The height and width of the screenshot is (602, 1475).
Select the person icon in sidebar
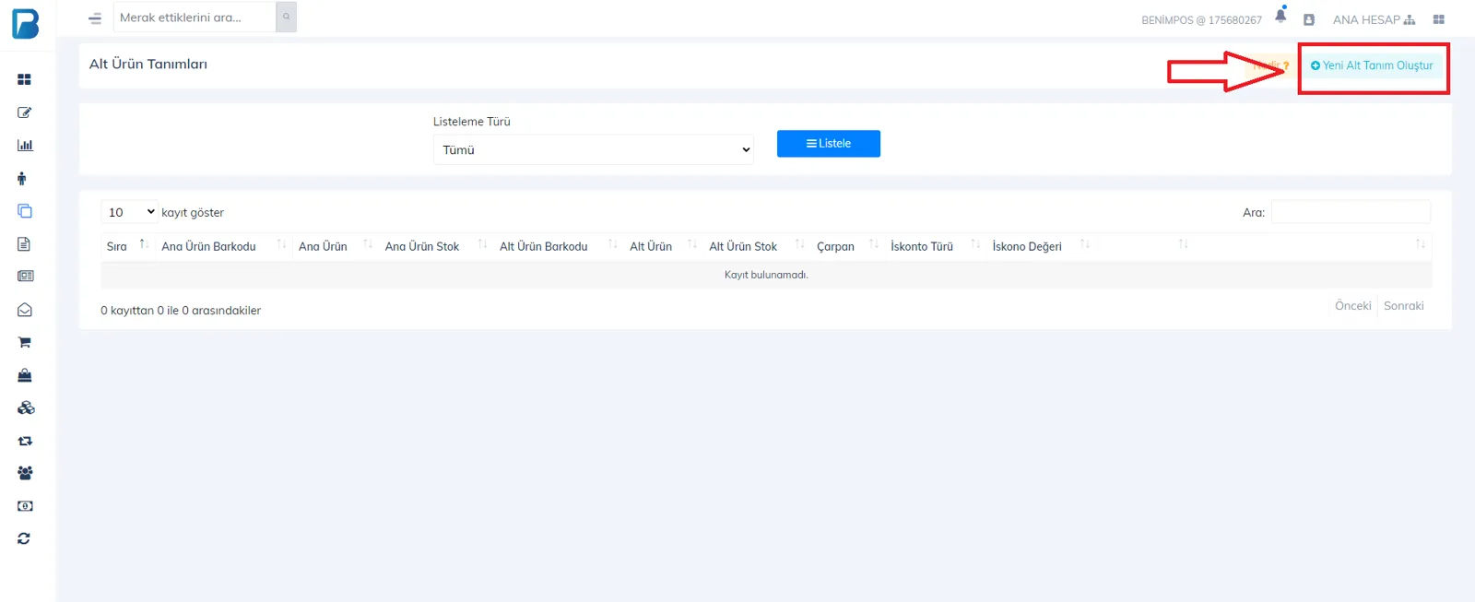(22, 178)
